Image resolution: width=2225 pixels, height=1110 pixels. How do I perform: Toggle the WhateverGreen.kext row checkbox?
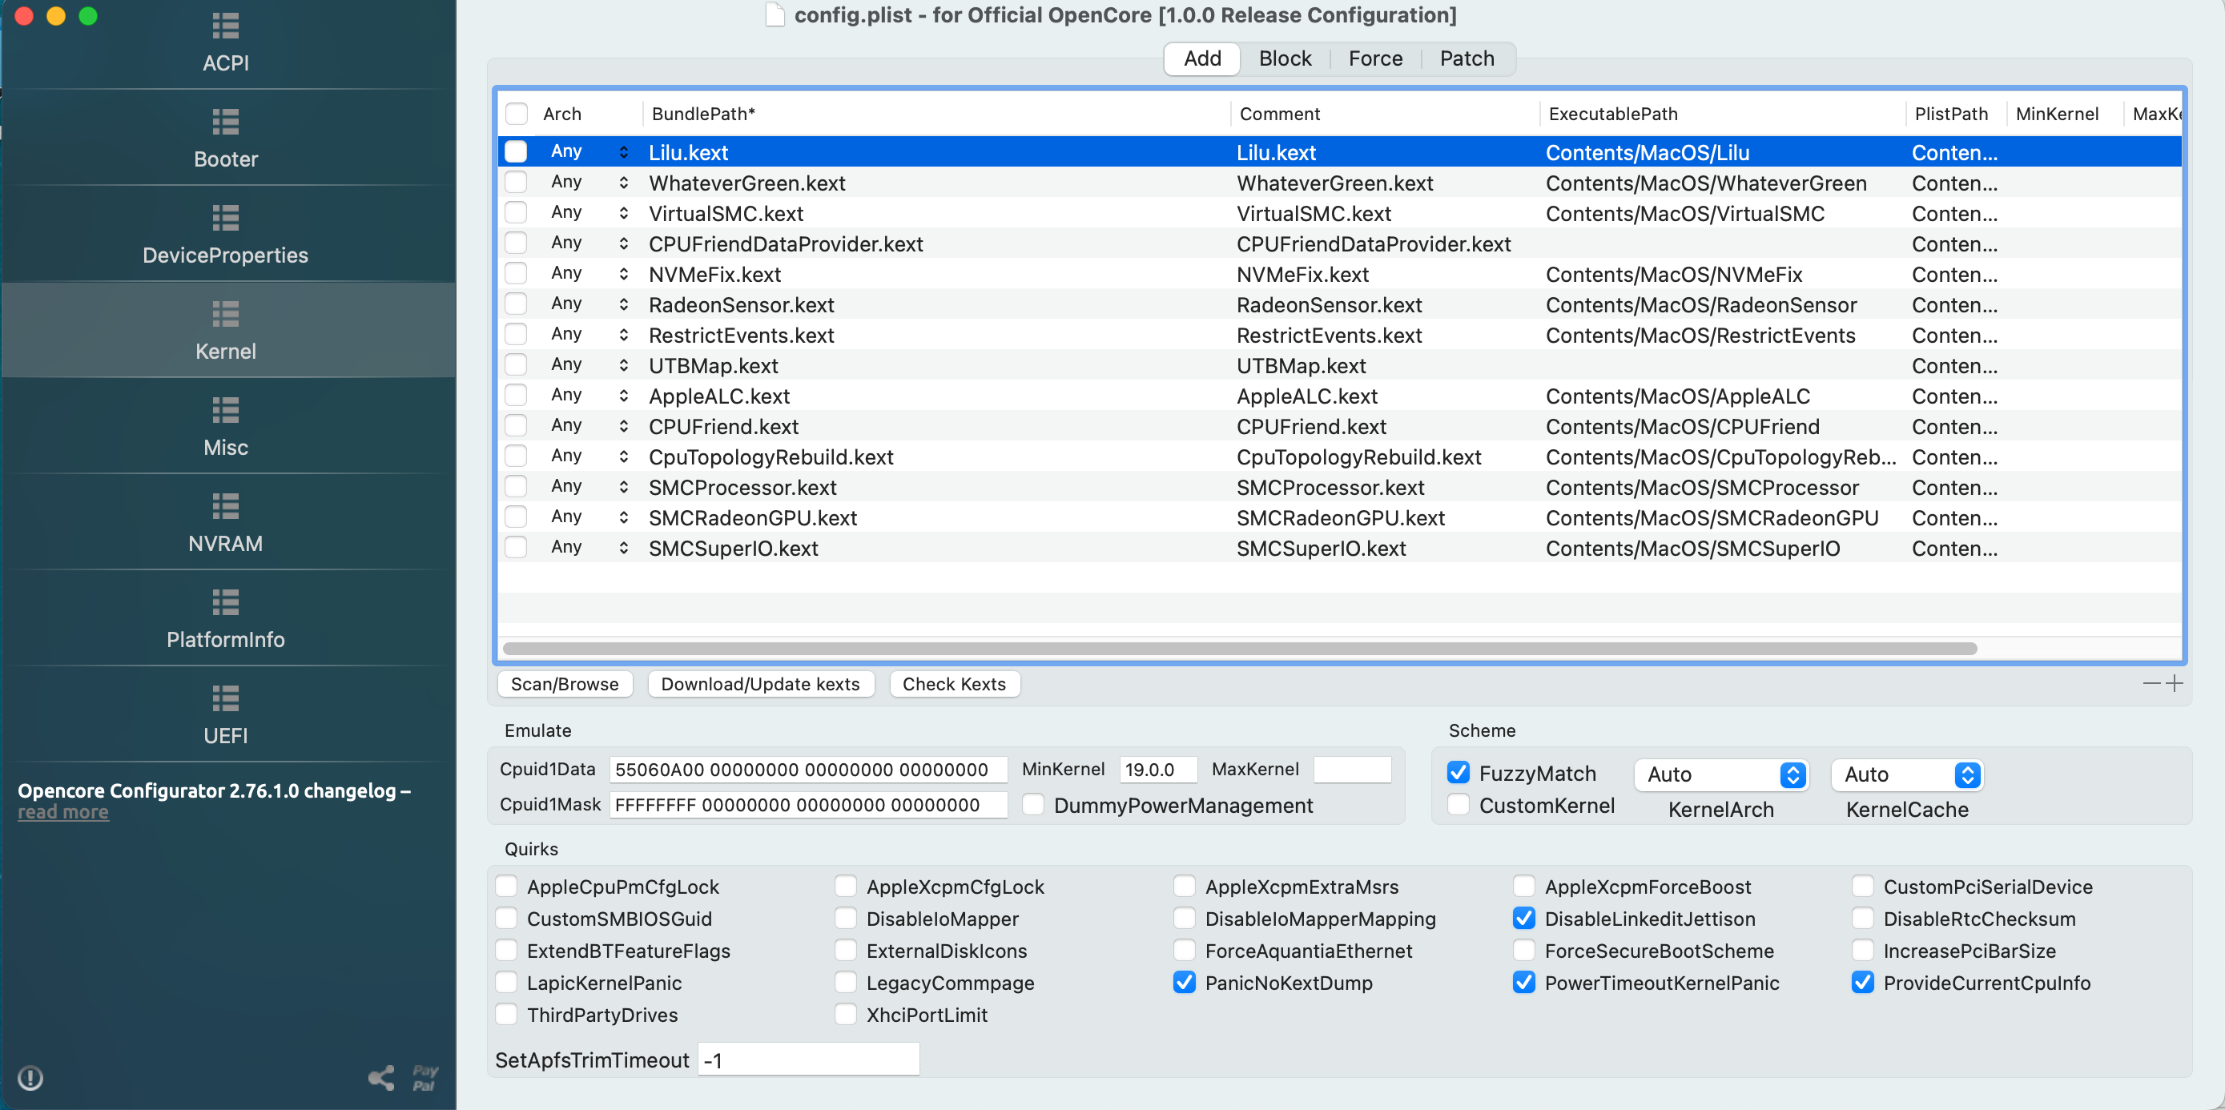tap(516, 183)
